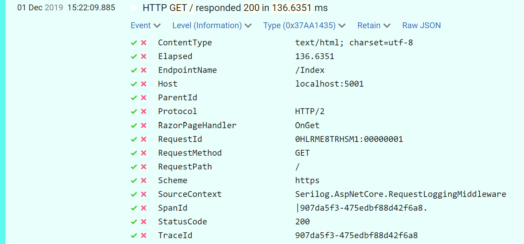Image resolution: width=524 pixels, height=244 pixels.
Task: Open the Raw JSON link
Action: click(x=421, y=26)
